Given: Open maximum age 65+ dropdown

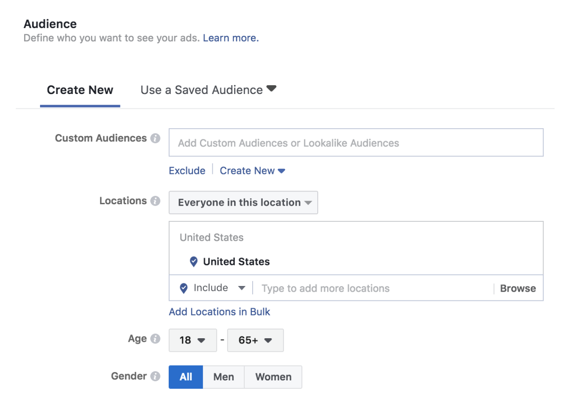Looking at the screenshot, I should click(255, 340).
